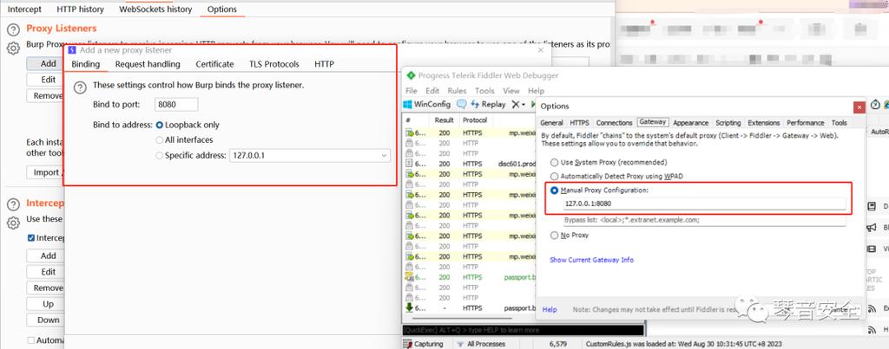Click the timer clock icon in Fiddler toolbar
889x349 pixels.
[x=875, y=105]
